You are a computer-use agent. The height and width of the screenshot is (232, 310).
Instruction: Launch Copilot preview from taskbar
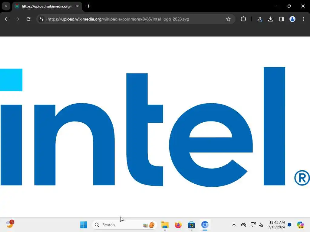tap(300, 225)
